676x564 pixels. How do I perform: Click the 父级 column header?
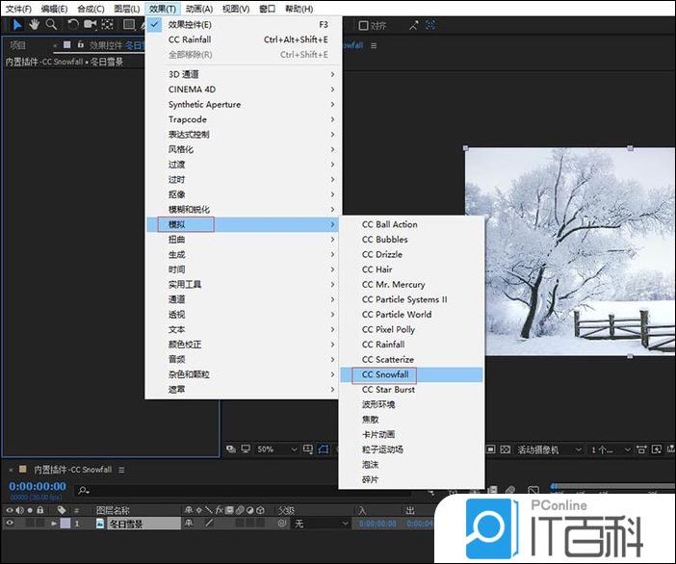[x=286, y=510]
